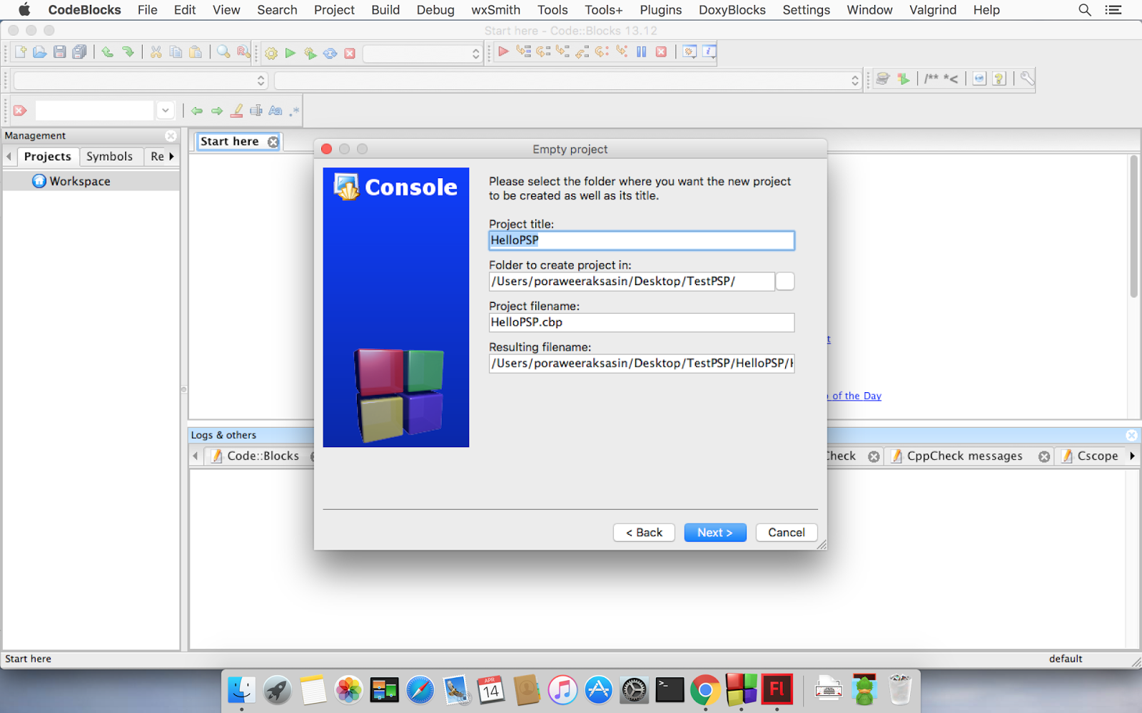Expand the incremental search history dropdown
Image resolution: width=1142 pixels, height=713 pixels.
pos(166,111)
